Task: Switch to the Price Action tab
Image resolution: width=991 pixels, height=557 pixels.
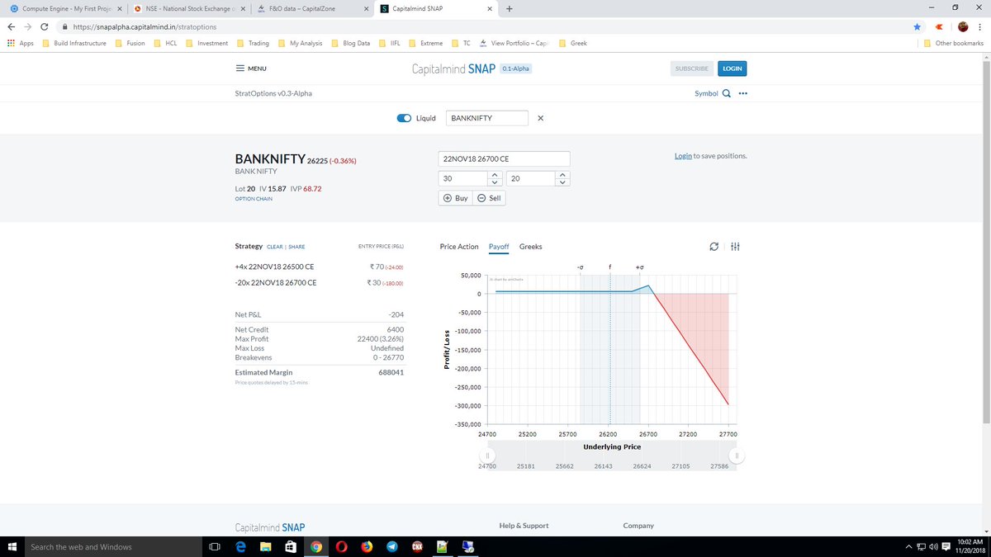Action: tap(459, 247)
